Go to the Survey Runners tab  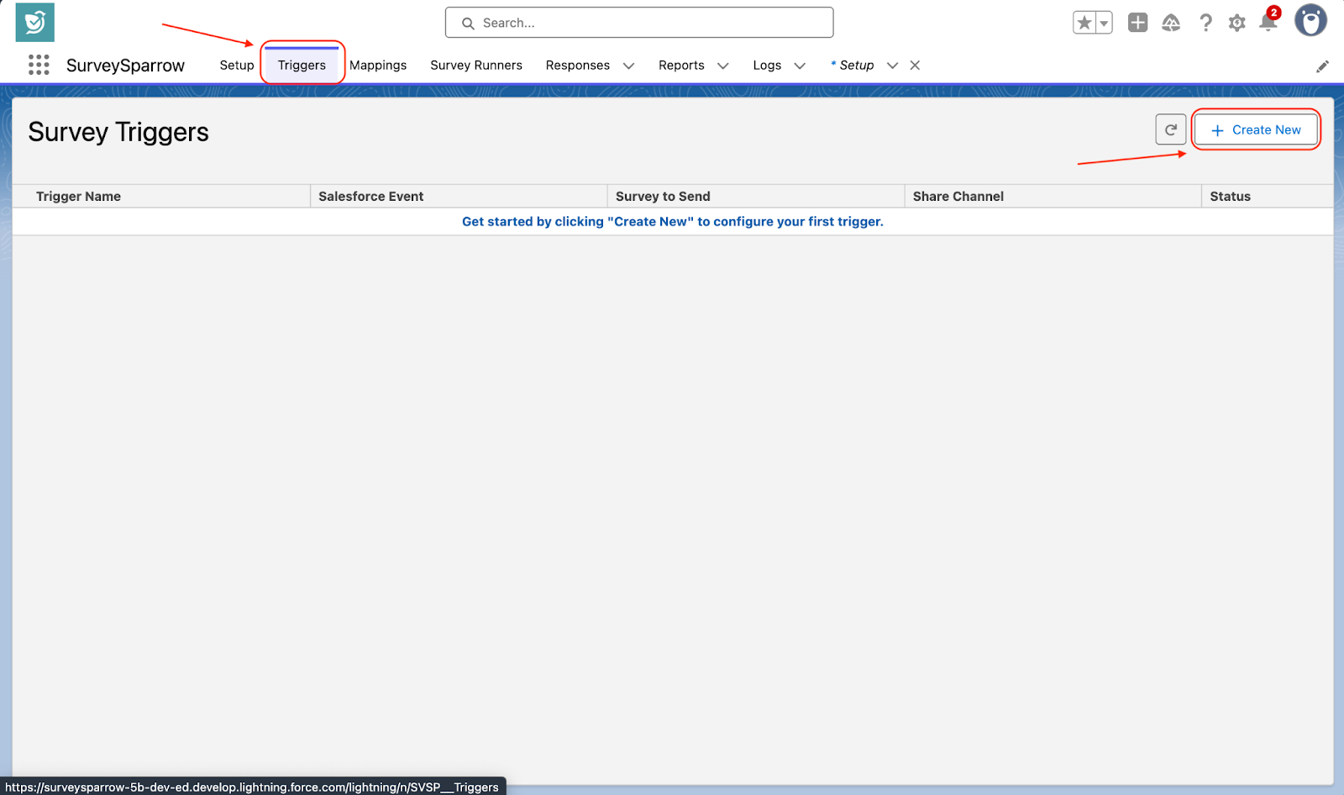(476, 66)
